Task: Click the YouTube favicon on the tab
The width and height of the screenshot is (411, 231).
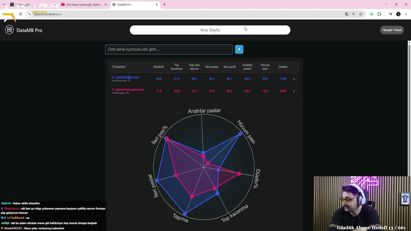Action: [63, 4]
